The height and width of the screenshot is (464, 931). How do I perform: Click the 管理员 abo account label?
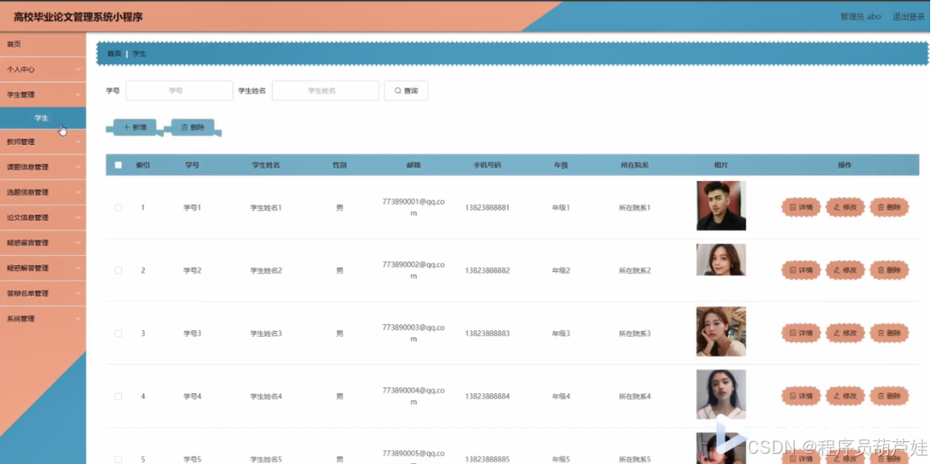860,17
